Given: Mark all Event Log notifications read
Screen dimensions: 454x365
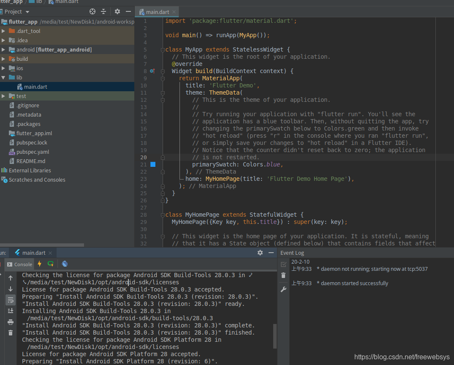Looking at the screenshot, I should click(x=283, y=264).
